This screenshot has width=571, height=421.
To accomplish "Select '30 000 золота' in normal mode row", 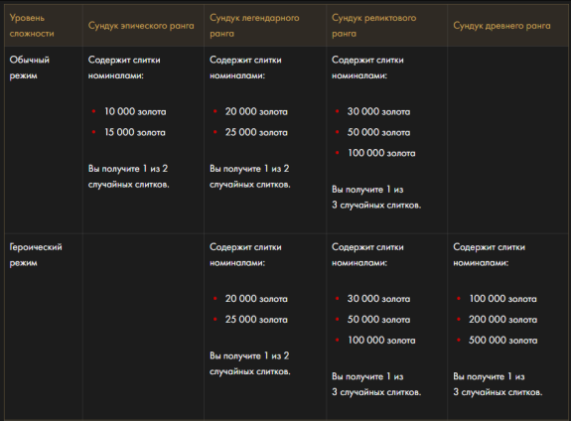I will (x=378, y=111).
